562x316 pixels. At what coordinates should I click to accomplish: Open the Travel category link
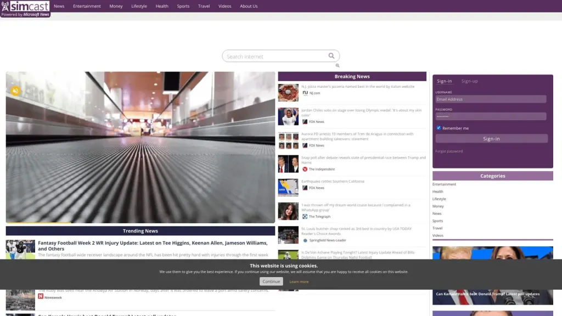437,228
